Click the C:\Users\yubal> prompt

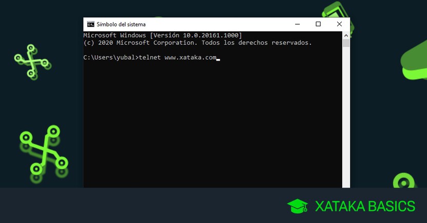point(110,58)
